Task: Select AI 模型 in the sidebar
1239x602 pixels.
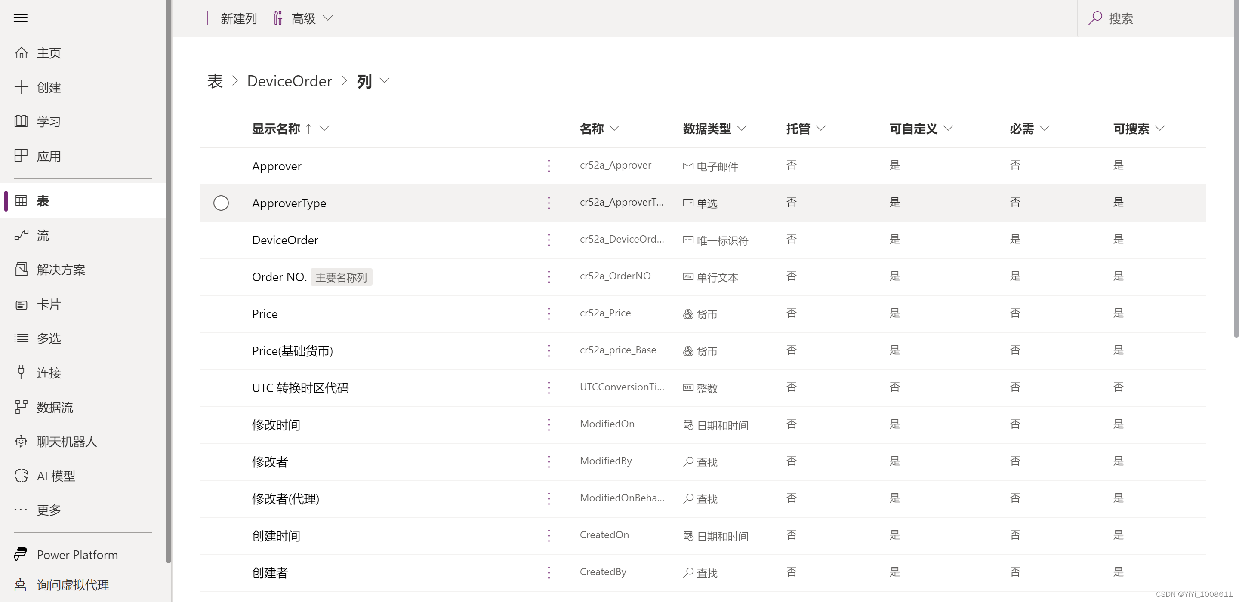Action: (x=55, y=476)
